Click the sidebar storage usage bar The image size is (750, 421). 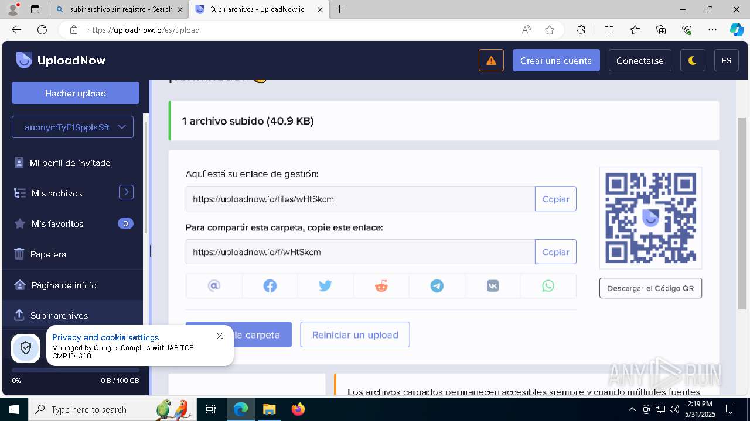tap(76, 370)
